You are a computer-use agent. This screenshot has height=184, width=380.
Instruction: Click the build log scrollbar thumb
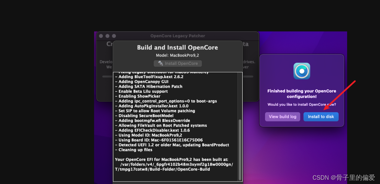tap(240, 150)
